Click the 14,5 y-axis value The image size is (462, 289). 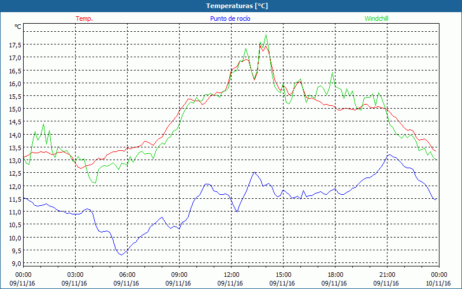[x=15, y=122]
